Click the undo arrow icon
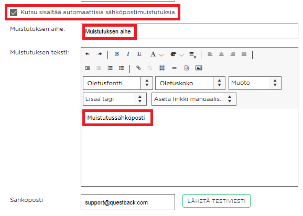This screenshot has width=303, height=216. pyautogui.click(x=88, y=54)
